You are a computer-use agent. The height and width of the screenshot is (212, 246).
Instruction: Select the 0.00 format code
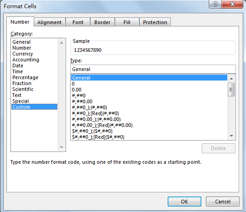click(77, 90)
